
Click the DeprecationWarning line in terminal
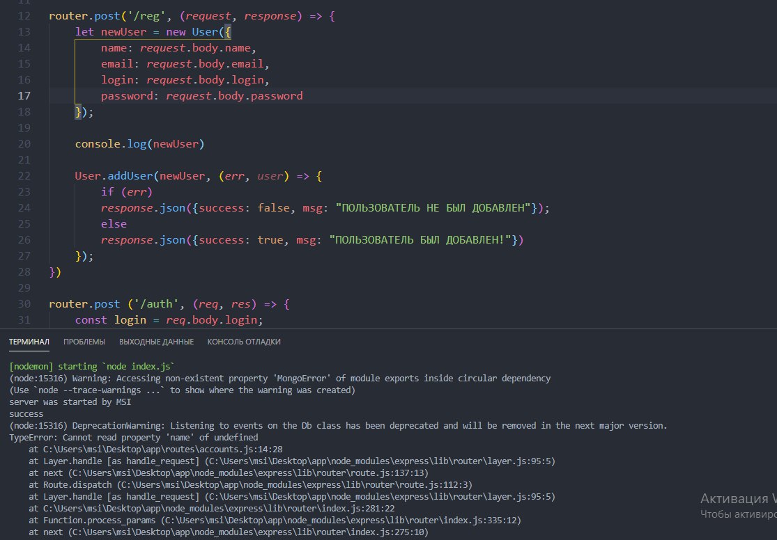tap(338, 426)
